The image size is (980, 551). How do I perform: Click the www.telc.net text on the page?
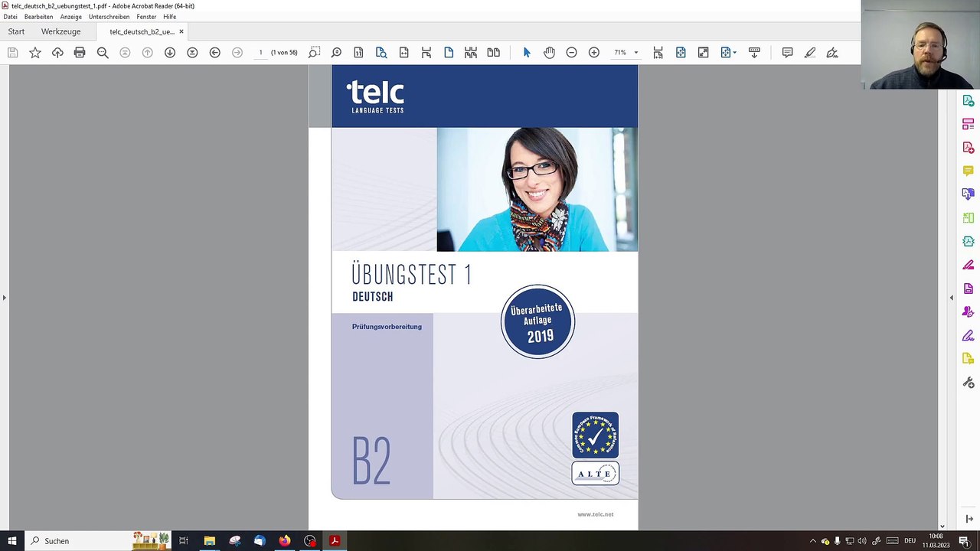(x=596, y=514)
